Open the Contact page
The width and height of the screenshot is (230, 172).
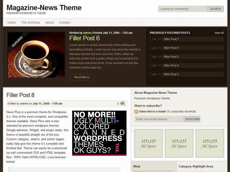65,23
